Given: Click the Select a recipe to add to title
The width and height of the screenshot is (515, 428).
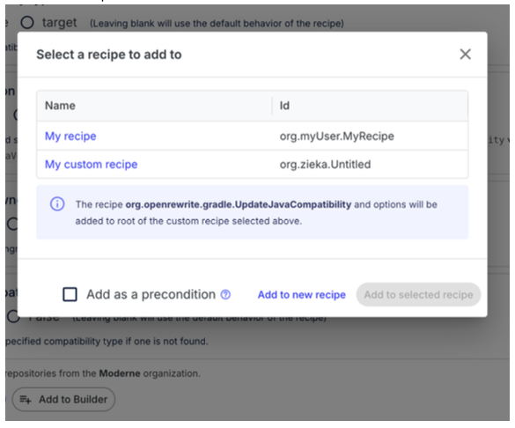Looking at the screenshot, I should tap(108, 55).
